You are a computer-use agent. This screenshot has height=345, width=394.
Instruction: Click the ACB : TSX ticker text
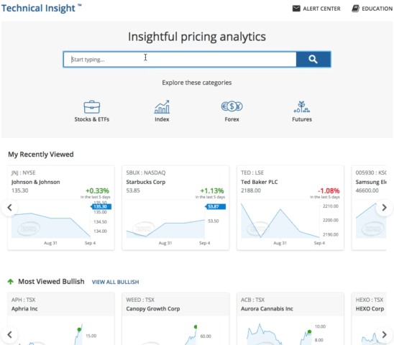(x=253, y=300)
